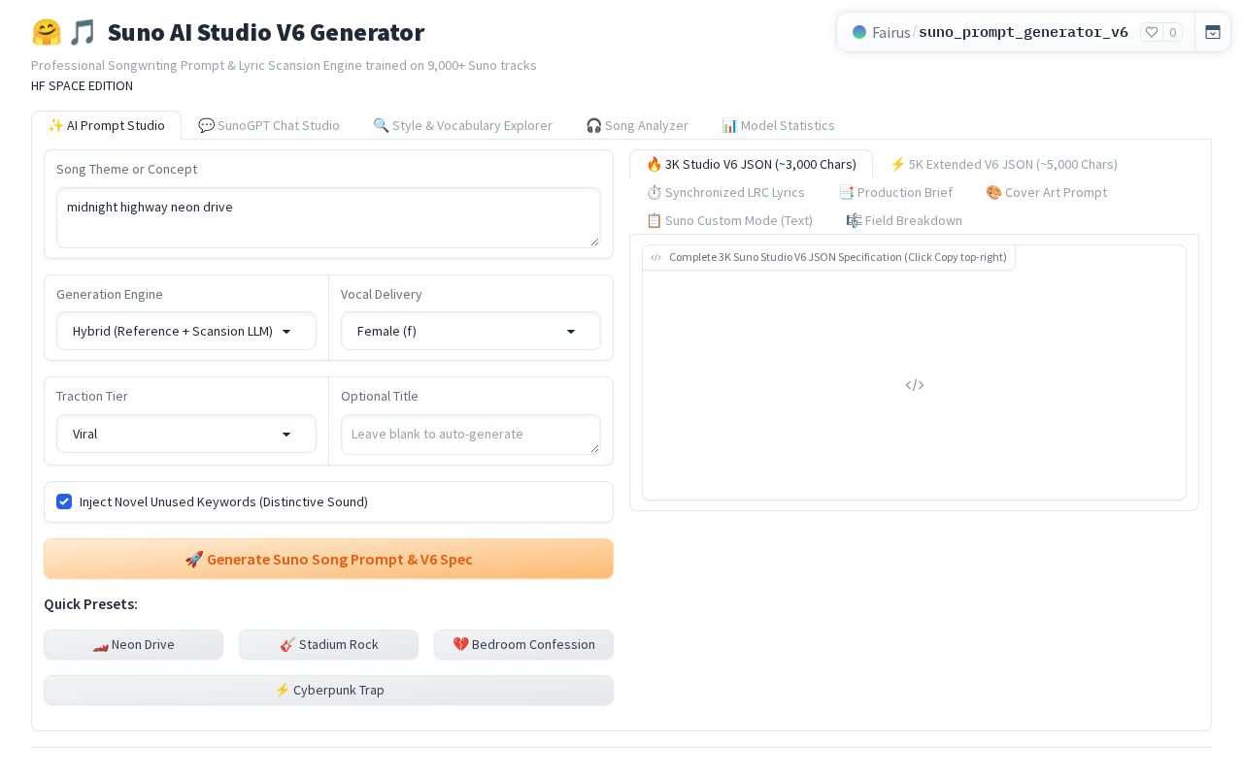
Task: Open Synchronized LRC Lyrics tab
Action: coord(725,192)
